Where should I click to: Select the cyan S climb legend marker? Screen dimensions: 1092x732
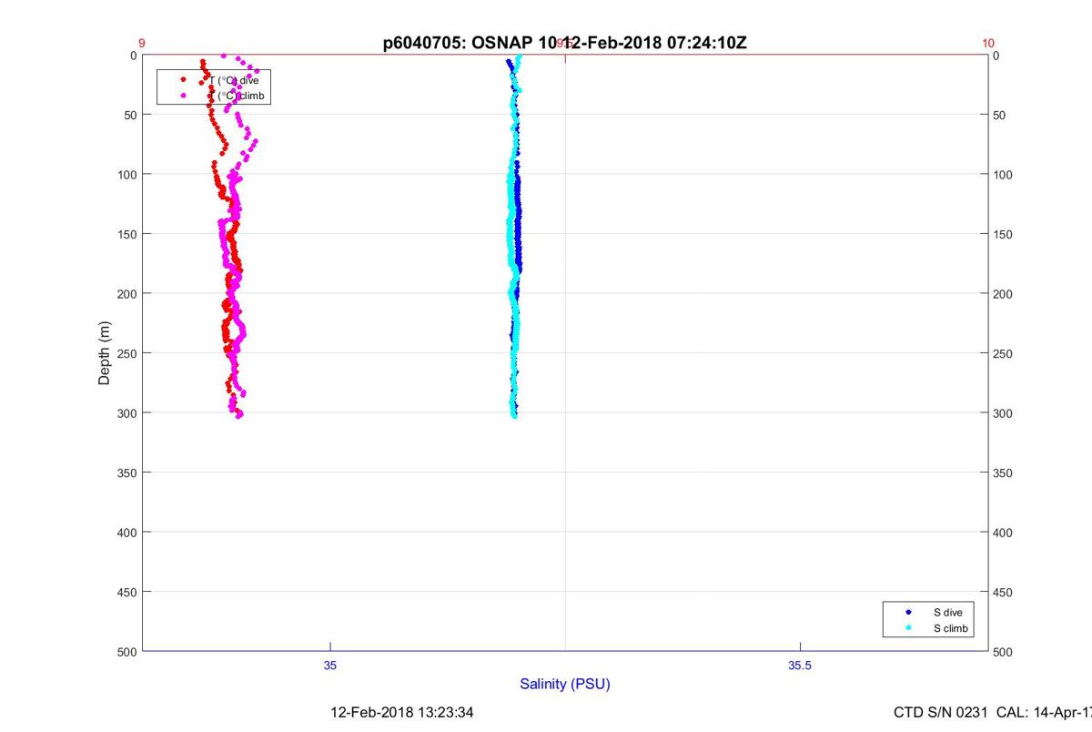pos(908,628)
